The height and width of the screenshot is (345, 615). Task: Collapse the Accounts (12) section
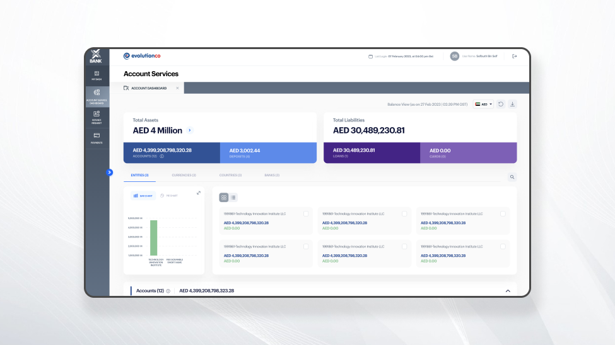click(508, 291)
